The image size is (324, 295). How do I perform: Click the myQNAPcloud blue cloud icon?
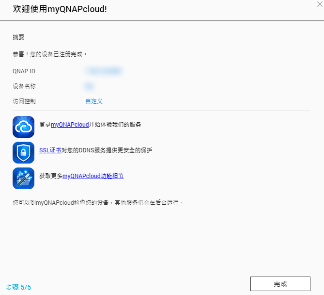click(23, 127)
